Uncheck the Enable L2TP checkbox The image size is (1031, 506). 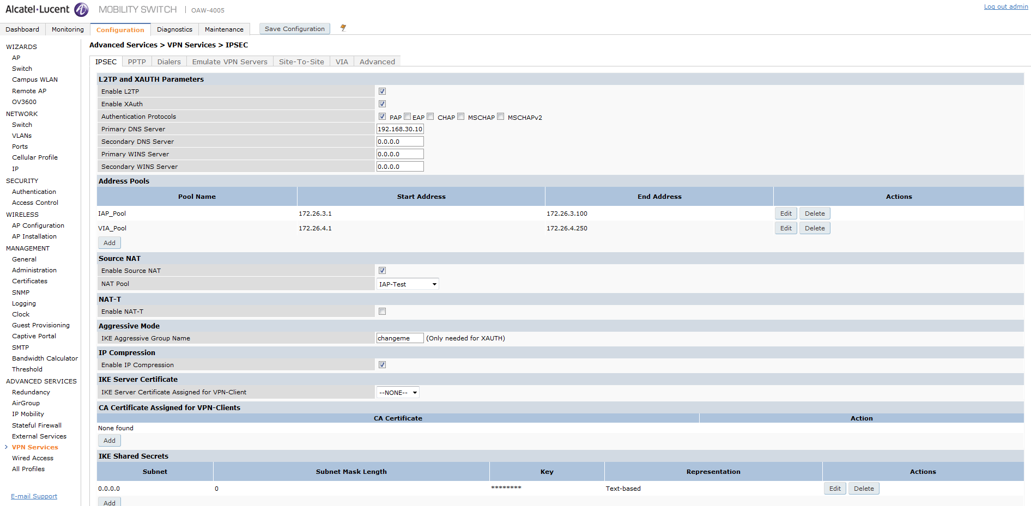382,92
